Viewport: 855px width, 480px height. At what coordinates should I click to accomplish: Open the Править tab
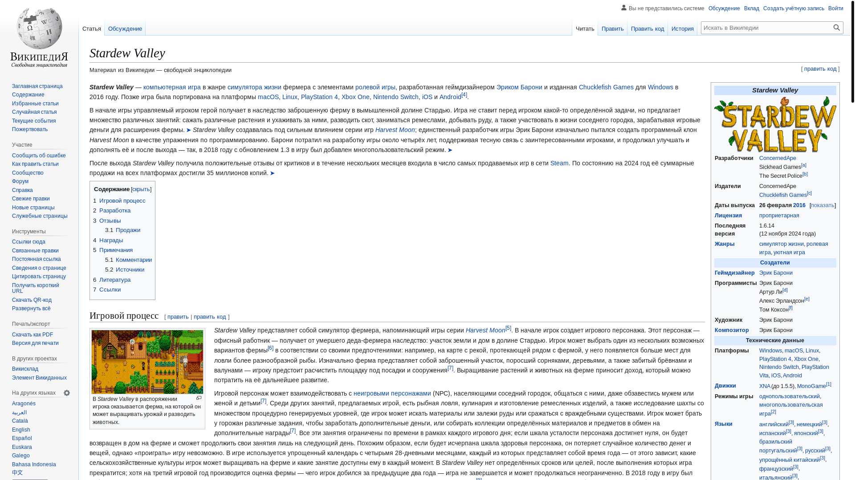click(x=612, y=28)
